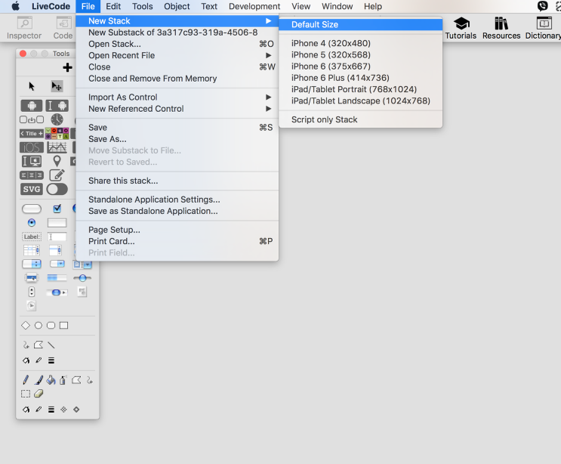The width and height of the screenshot is (561, 464).
Task: Open the Inspector from the toolbar
Action: 24,28
